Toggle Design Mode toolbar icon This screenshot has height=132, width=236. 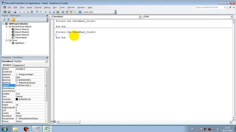[x=58, y=12]
